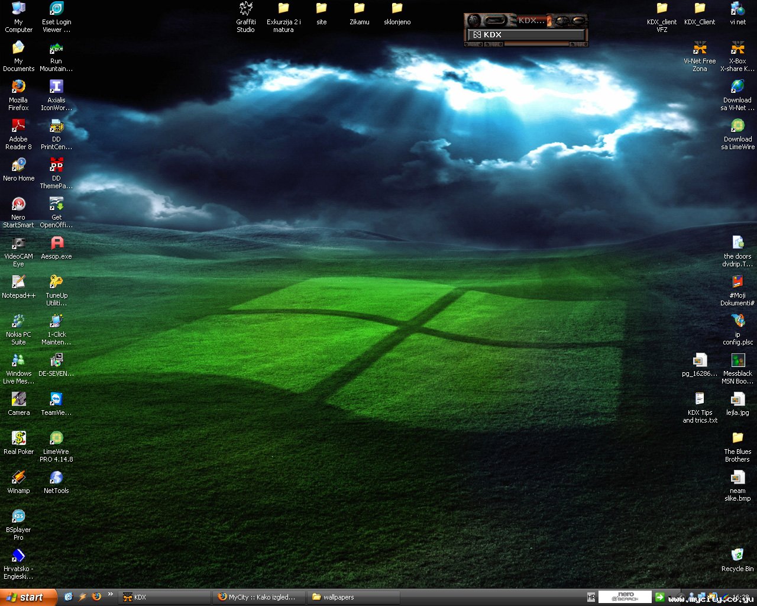Screen dimensions: 757x606
Task: Select the site folder on the desktop
Action: tap(321, 13)
